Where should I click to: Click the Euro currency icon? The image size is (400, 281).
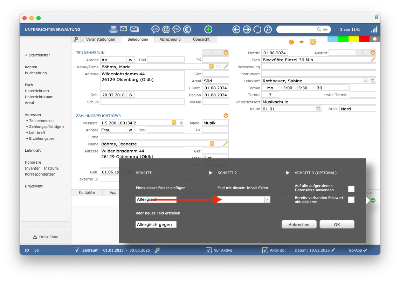tap(187, 29)
